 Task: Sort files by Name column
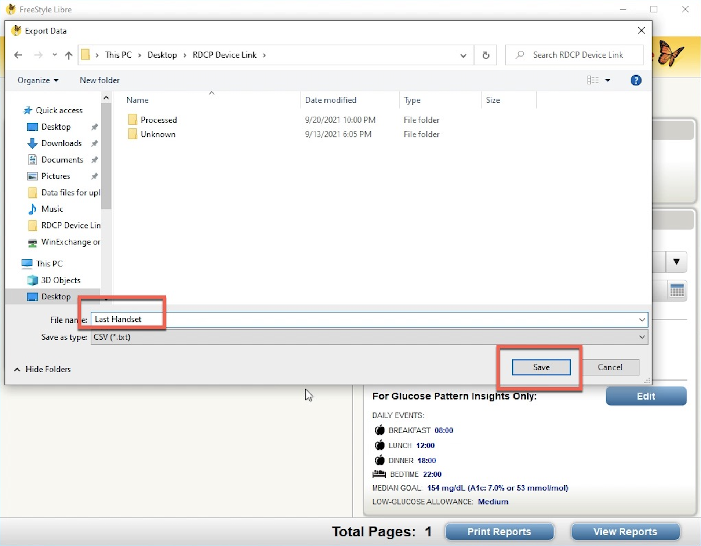point(137,100)
